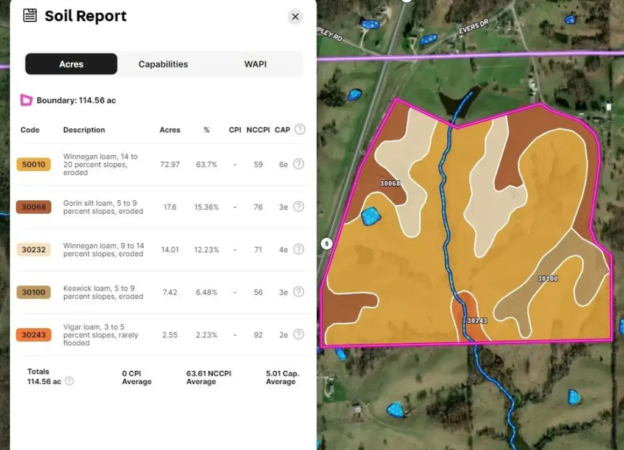Close the Soil Report panel

point(295,17)
